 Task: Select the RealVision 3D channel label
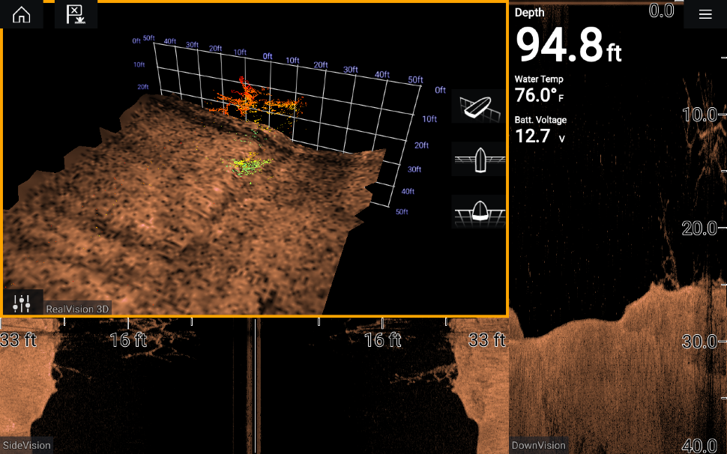coord(78,309)
